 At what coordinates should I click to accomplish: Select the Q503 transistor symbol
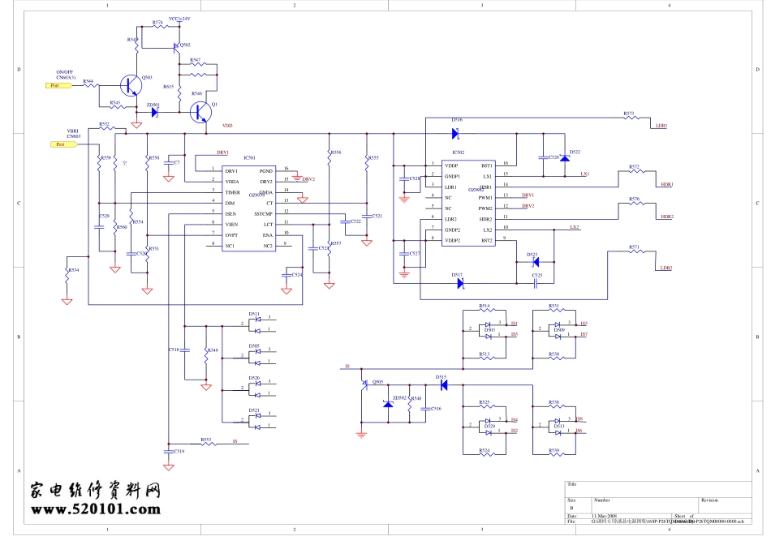(x=129, y=84)
